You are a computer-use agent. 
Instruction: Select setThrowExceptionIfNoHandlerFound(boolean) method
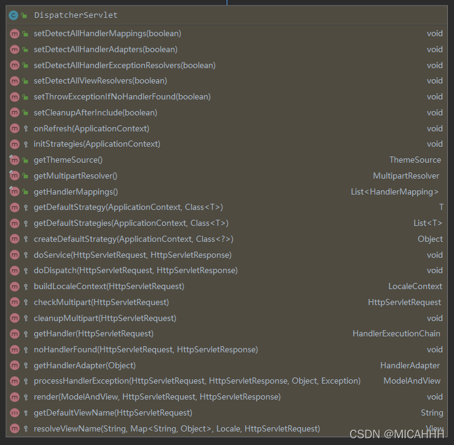point(122,96)
